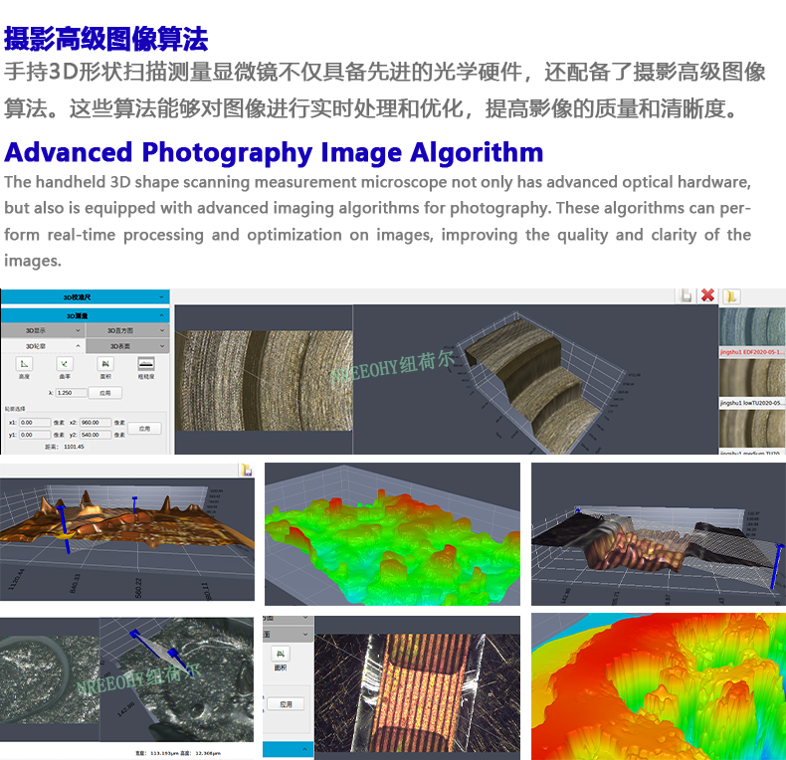Open the 3D表面 dropdown
This screenshot has height=760, width=786.
pos(127,346)
